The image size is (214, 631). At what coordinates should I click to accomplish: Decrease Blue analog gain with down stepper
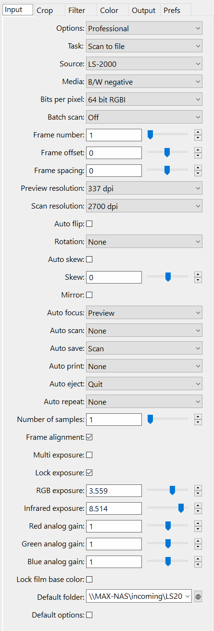[x=198, y=565]
